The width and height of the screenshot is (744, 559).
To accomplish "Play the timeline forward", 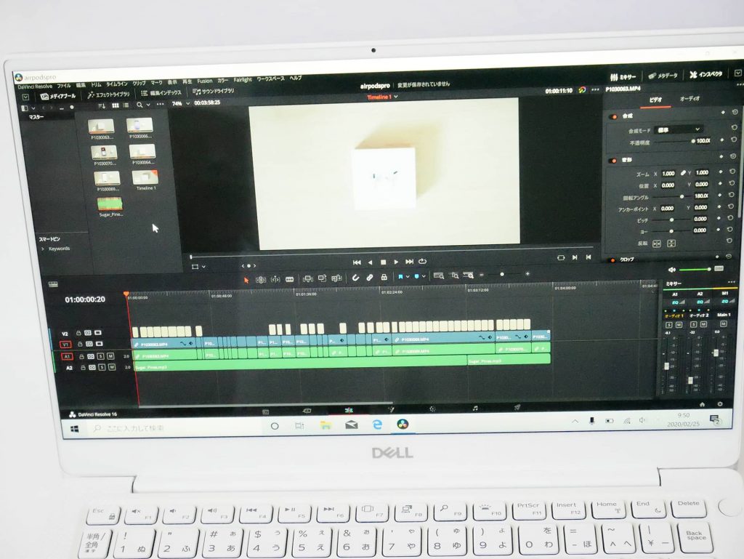I will coord(396,262).
